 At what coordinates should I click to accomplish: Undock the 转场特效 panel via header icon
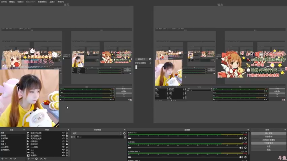click(x=125, y=130)
